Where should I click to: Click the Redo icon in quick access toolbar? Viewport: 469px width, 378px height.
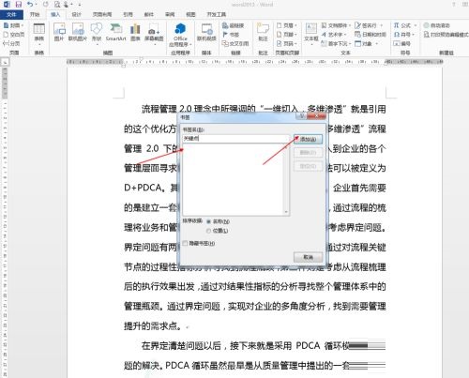(46, 5)
